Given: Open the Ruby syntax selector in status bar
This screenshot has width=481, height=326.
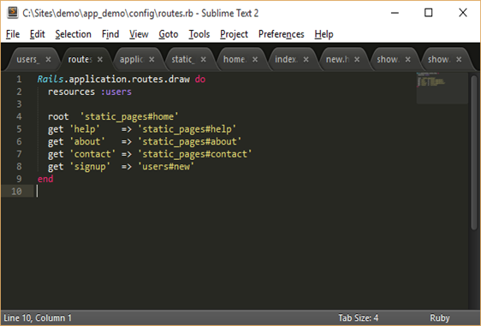Looking at the screenshot, I should click(x=440, y=317).
